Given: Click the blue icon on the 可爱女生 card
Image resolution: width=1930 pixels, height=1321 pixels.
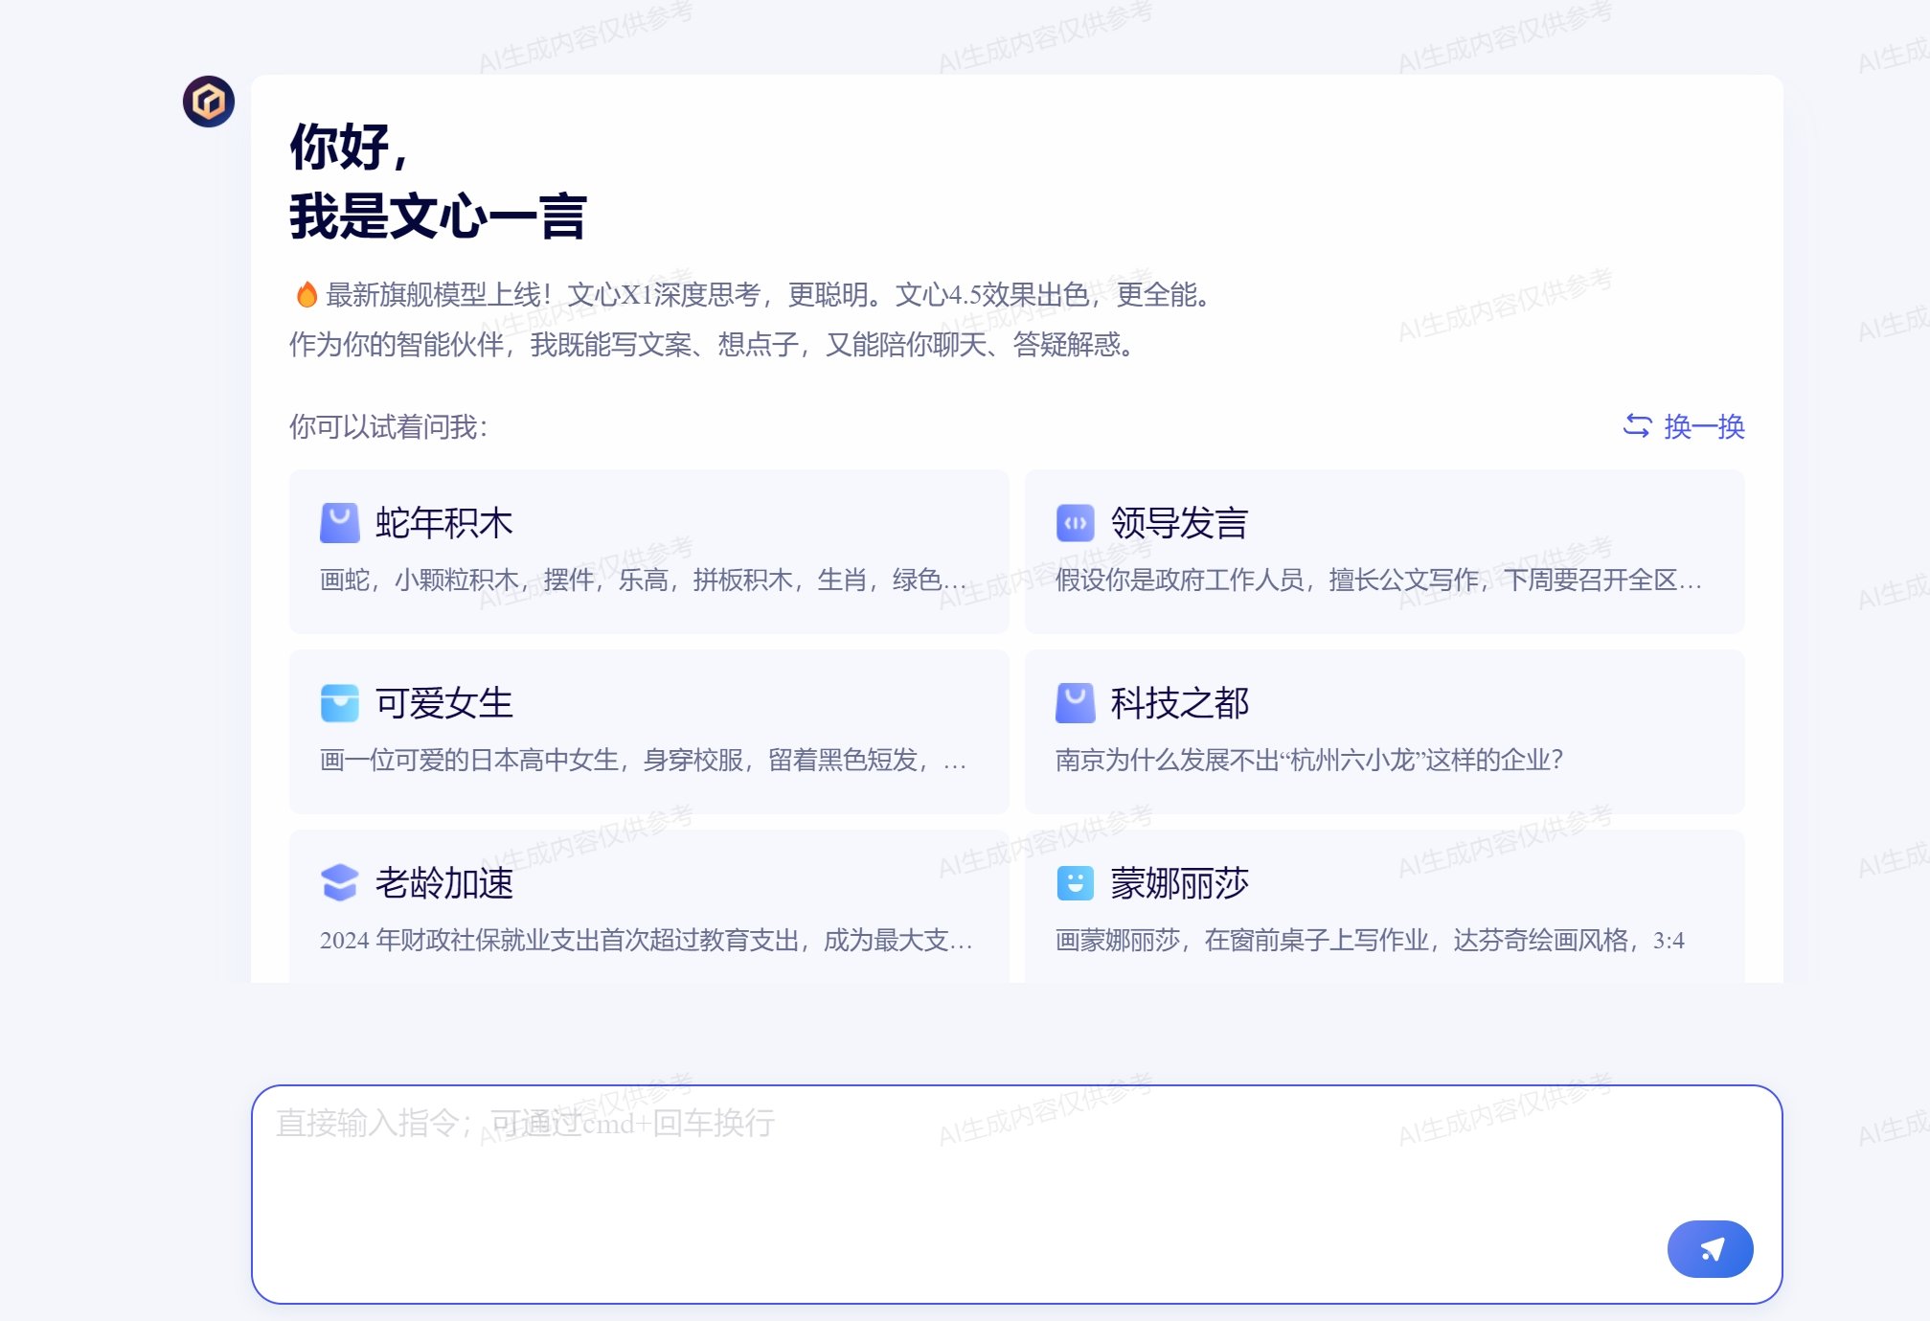Looking at the screenshot, I should click(x=338, y=703).
